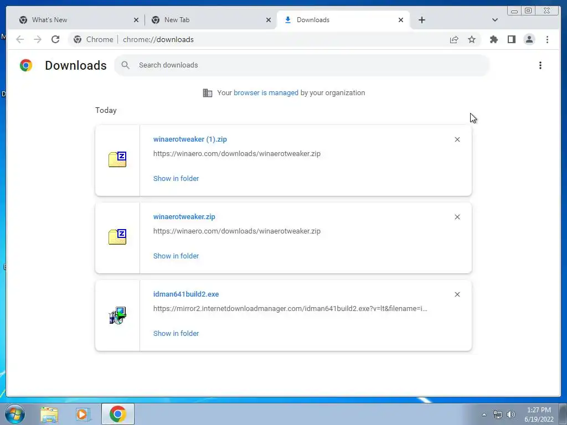Click the zip icon for winaerotweaker.zip

pyautogui.click(x=117, y=237)
